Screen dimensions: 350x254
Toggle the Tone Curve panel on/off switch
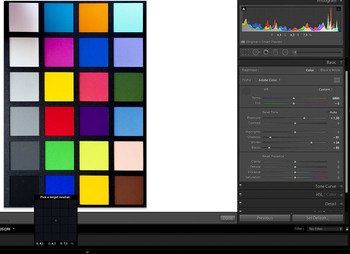pos(241,186)
